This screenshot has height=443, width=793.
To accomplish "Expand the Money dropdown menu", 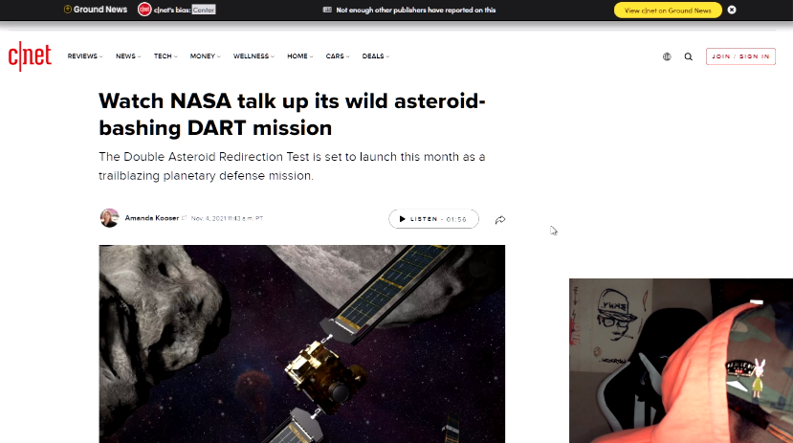I will coord(205,56).
